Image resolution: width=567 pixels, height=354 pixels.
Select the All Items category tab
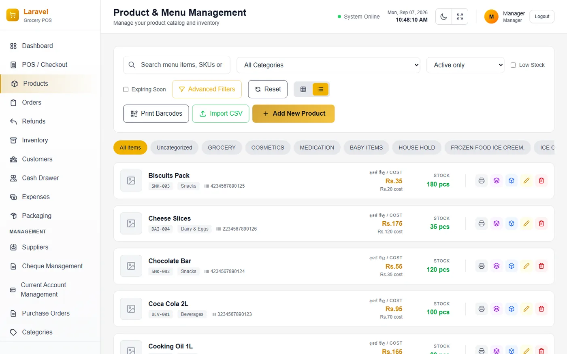point(130,148)
